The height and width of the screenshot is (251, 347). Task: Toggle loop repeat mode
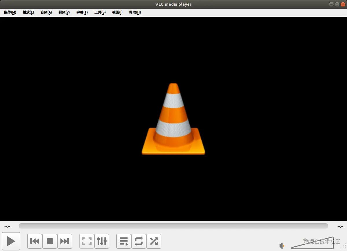pos(139,241)
